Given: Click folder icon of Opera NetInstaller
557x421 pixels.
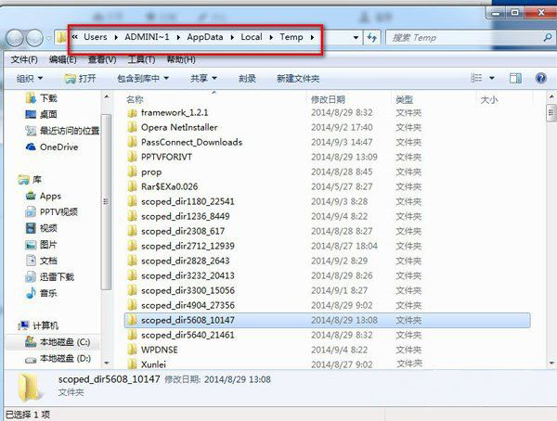Looking at the screenshot, I should (x=132, y=127).
